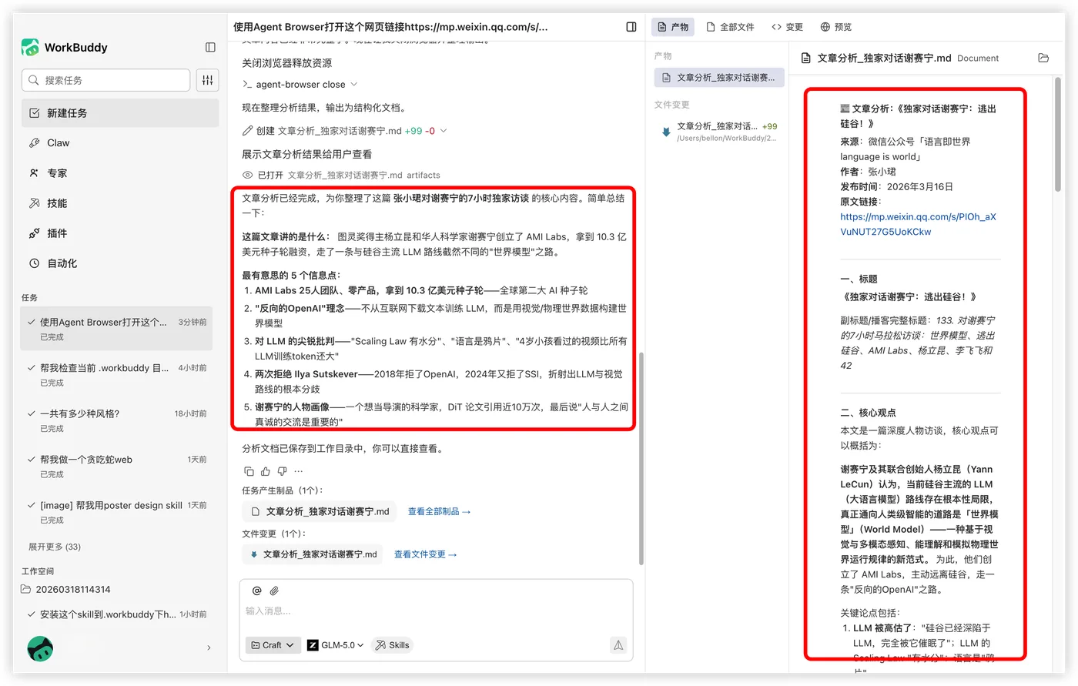Expand the 创建 文章分析 file diff

tap(444, 131)
